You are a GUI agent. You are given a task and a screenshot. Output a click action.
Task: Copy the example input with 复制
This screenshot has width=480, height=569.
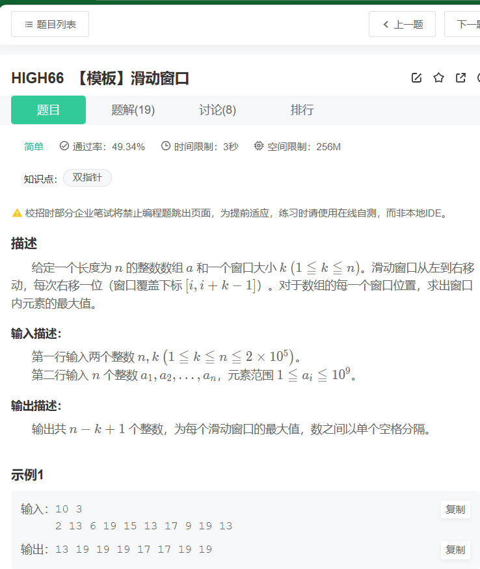(455, 509)
